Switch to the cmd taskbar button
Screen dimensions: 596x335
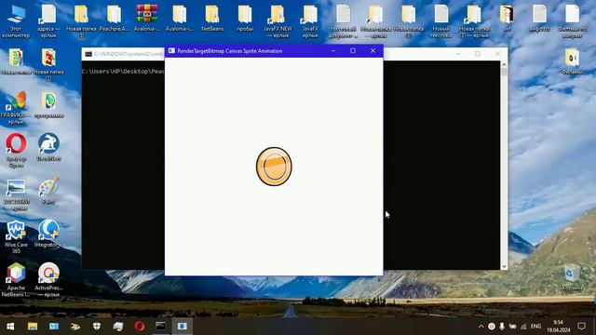161,327
